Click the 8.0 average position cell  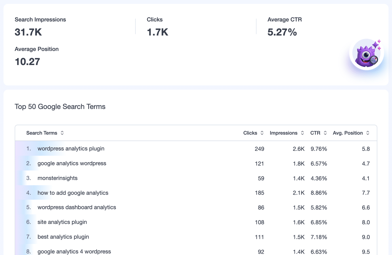click(366, 223)
